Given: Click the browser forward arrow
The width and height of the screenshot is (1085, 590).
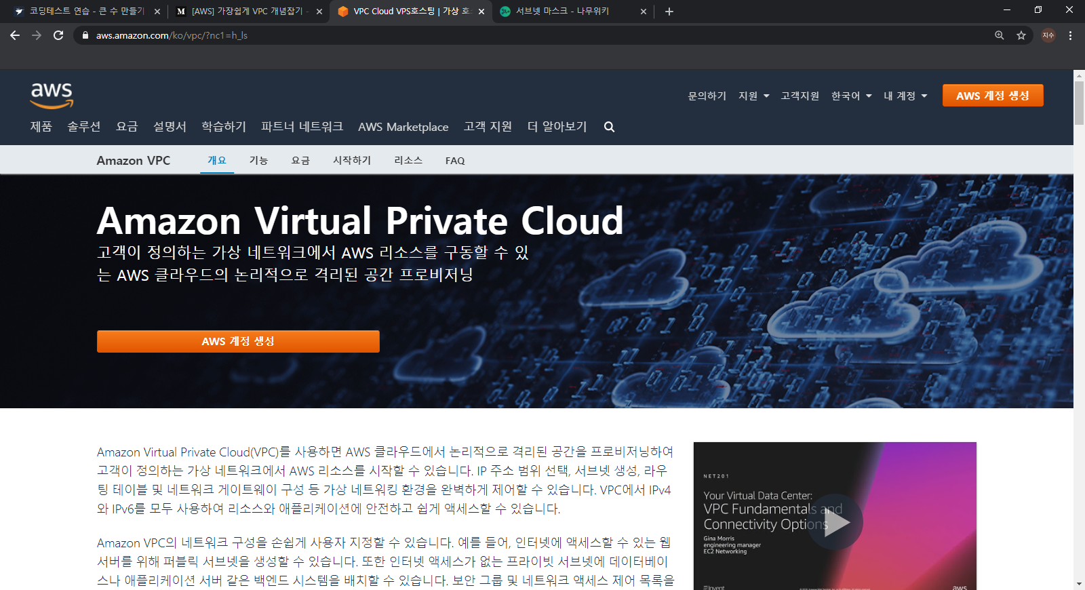Looking at the screenshot, I should click(x=37, y=35).
